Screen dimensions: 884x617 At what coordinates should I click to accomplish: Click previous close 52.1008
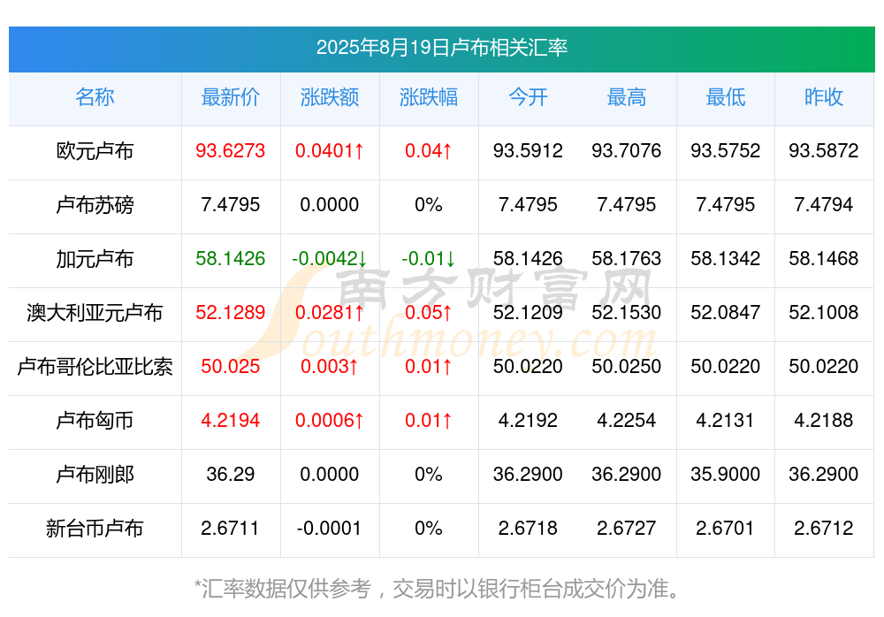coord(824,312)
